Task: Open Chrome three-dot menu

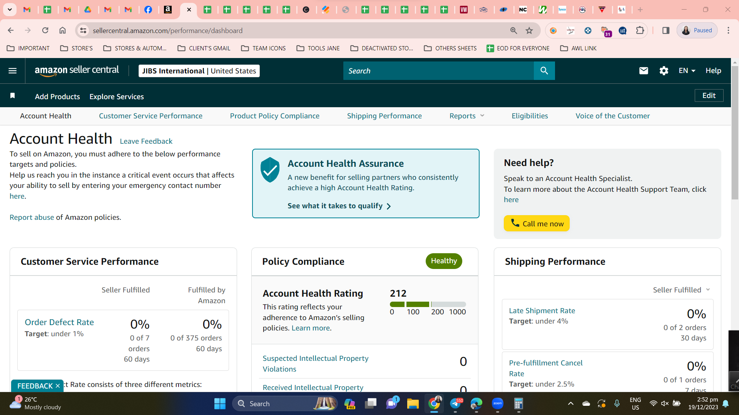Action: tap(729, 30)
